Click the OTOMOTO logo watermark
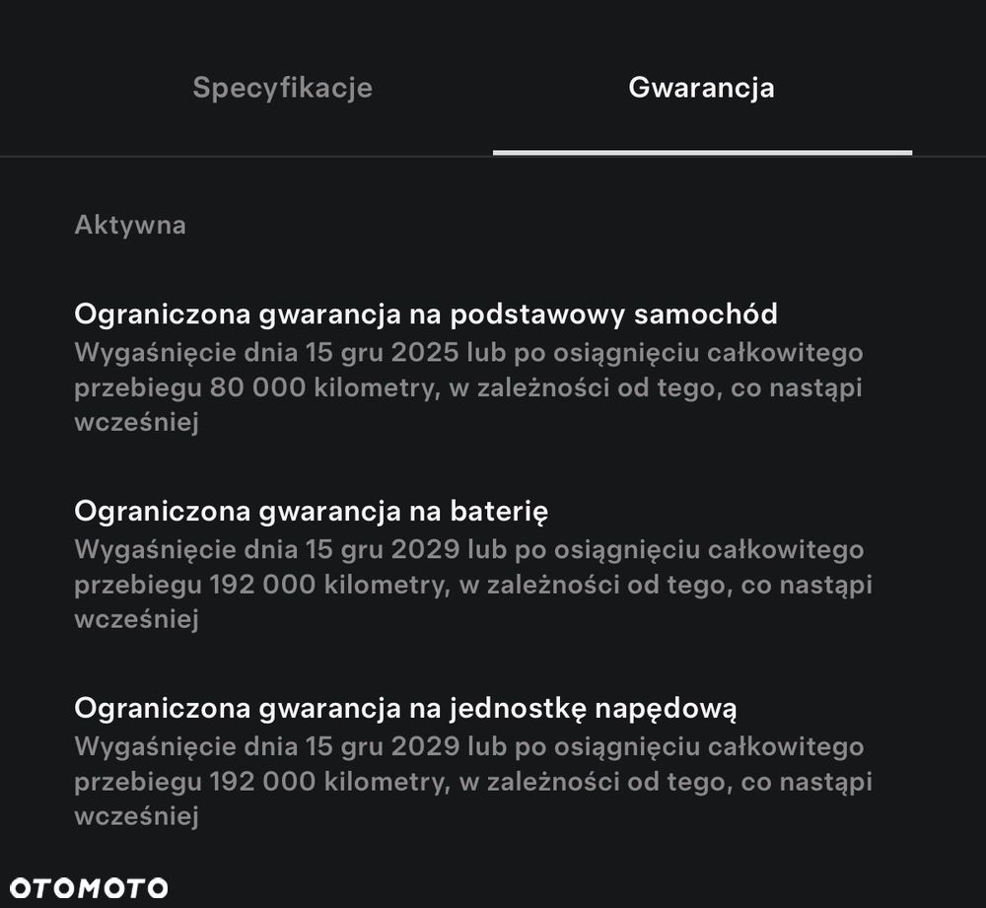The image size is (986, 908). [89, 887]
